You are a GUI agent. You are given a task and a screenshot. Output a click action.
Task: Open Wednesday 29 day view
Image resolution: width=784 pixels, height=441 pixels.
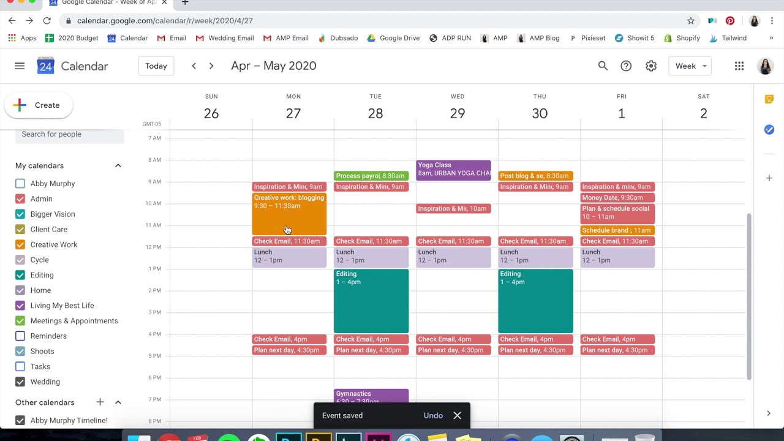pyautogui.click(x=458, y=113)
